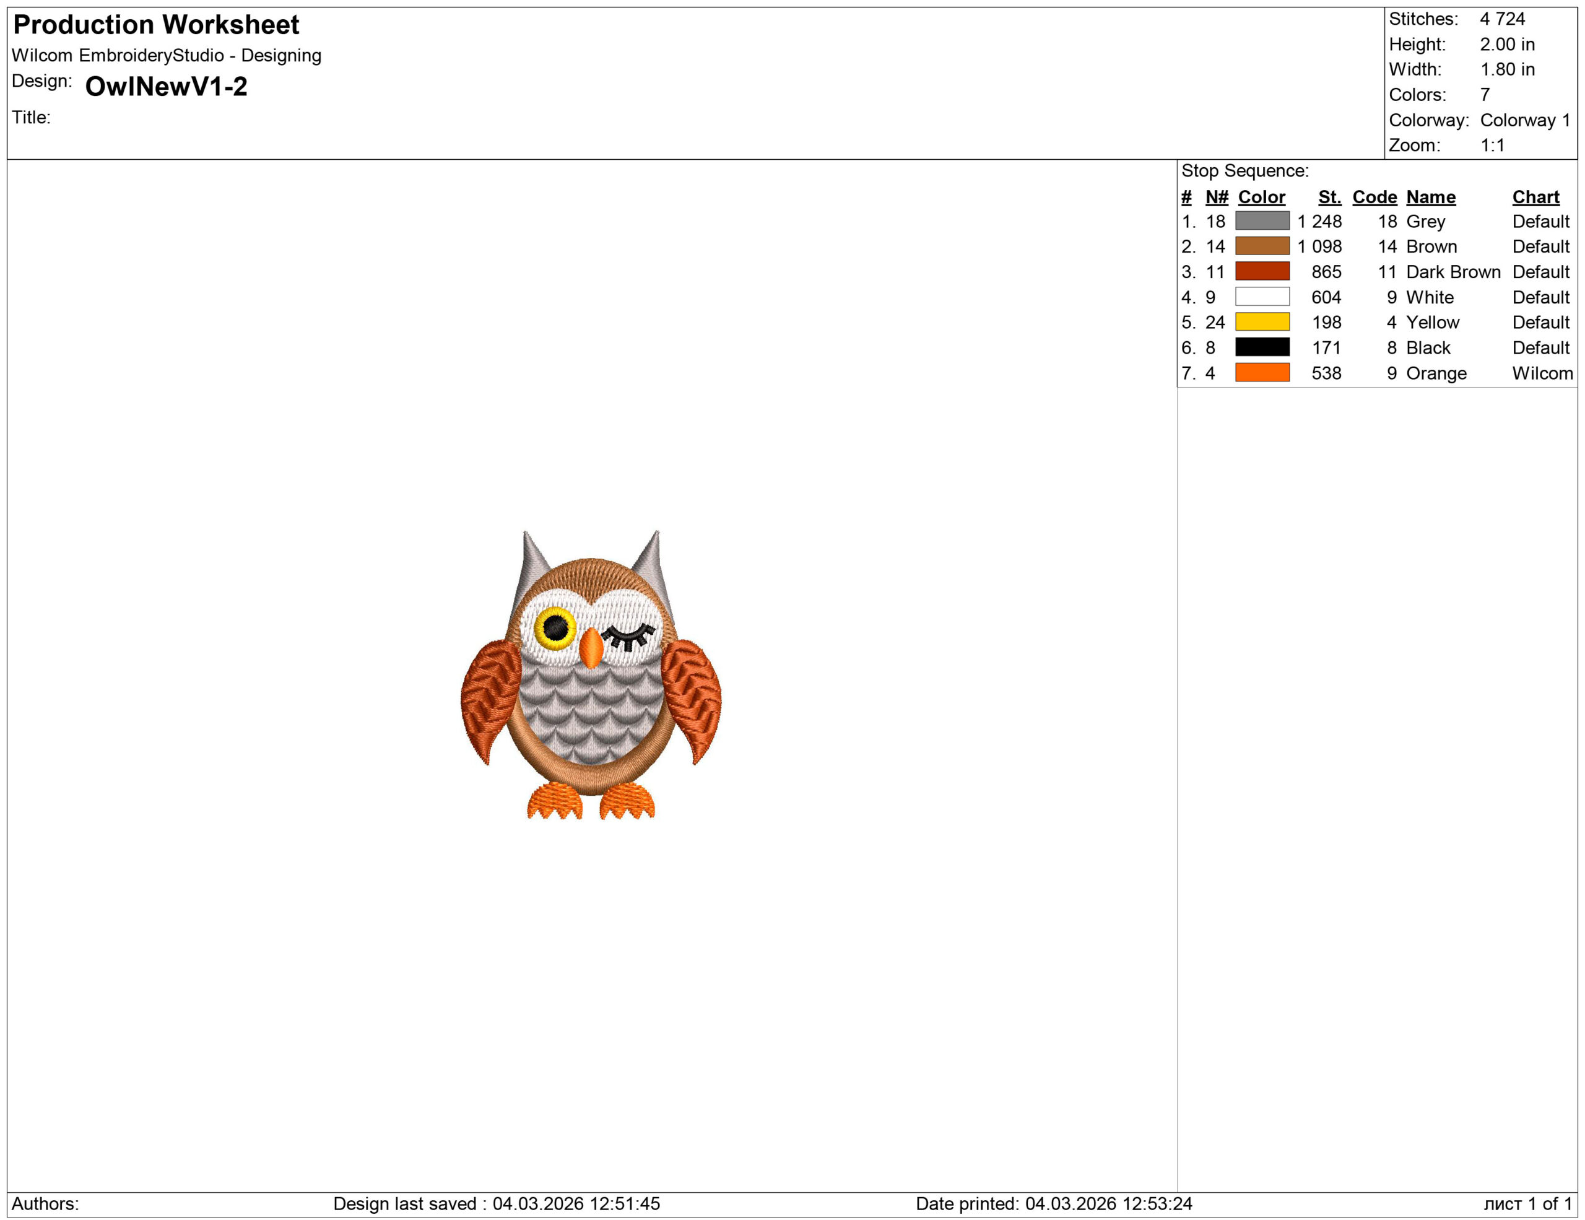Click the Chart column header
1585x1220 pixels.
tap(1537, 197)
